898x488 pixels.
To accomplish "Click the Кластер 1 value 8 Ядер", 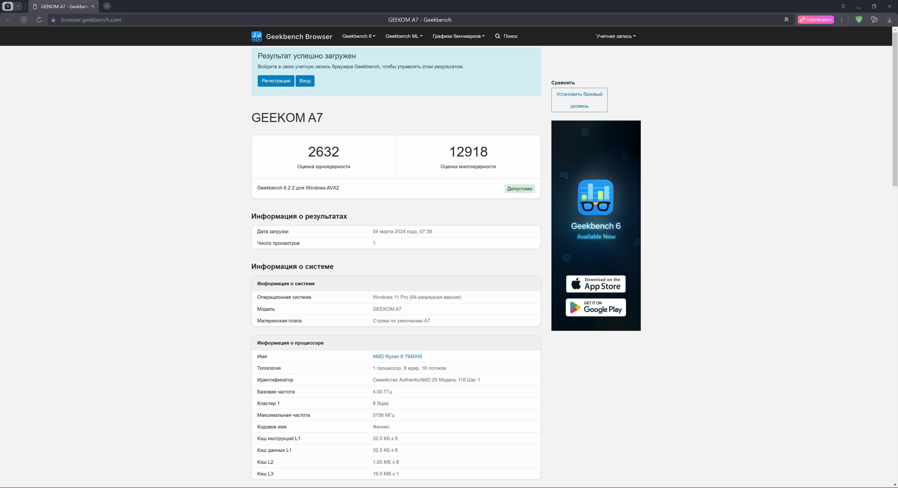I will pos(381,403).
